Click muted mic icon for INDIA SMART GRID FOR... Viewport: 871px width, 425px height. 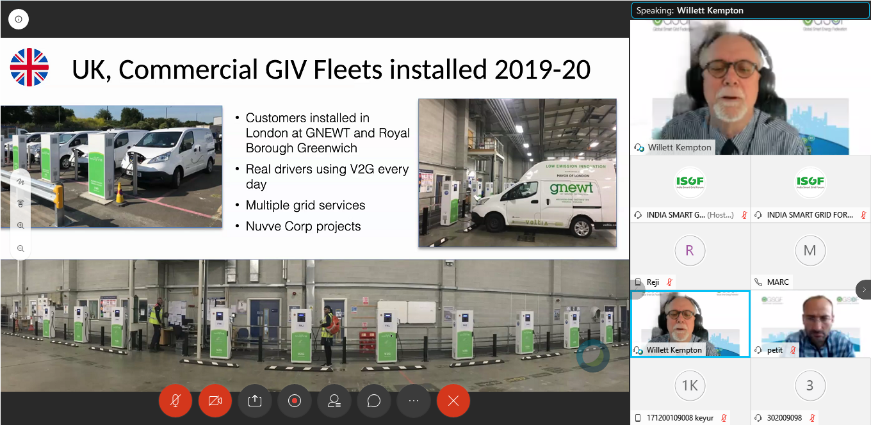[864, 215]
